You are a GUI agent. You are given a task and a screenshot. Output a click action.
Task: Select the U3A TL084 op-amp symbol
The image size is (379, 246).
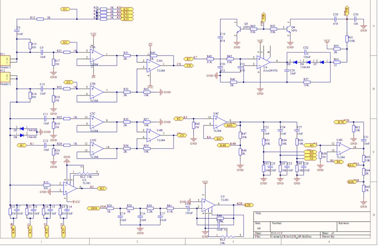(x=96, y=55)
